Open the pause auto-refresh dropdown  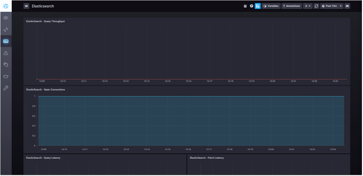308,6
